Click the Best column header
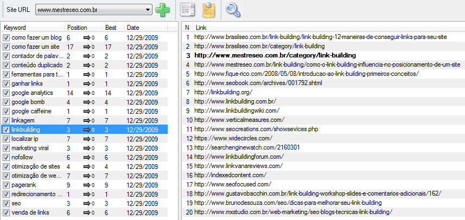465x220 pixels. pos(113,27)
